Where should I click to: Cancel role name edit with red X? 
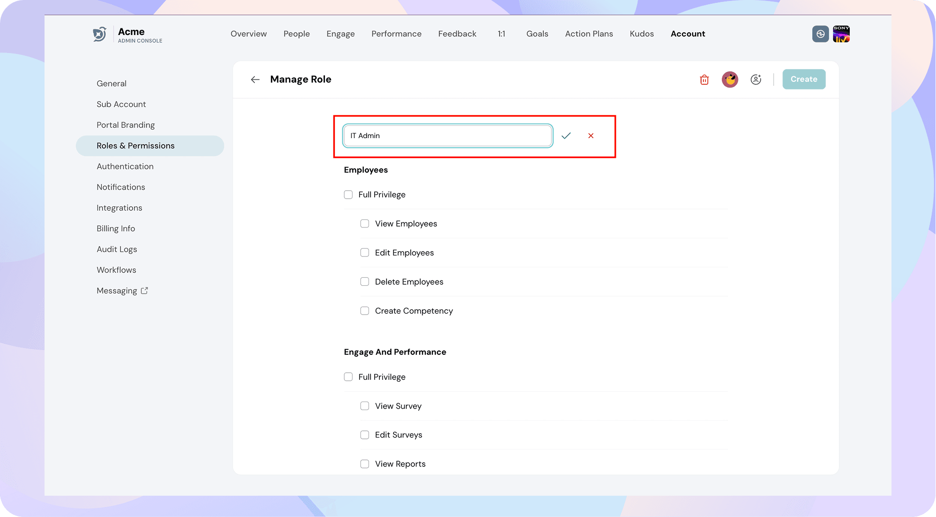[591, 136]
